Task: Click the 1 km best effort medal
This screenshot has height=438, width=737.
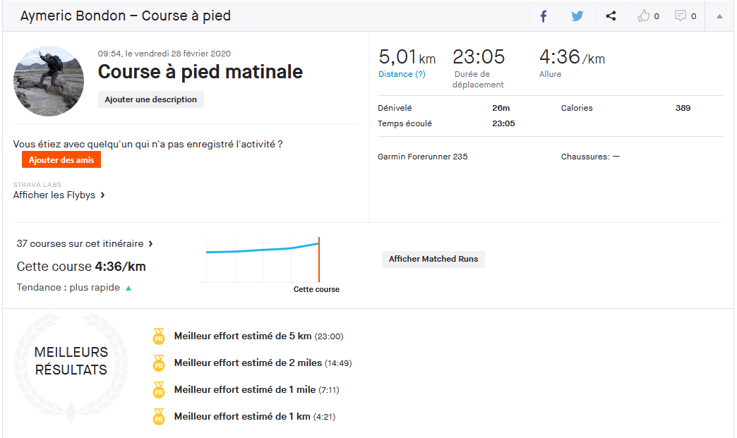Action: coord(159,417)
